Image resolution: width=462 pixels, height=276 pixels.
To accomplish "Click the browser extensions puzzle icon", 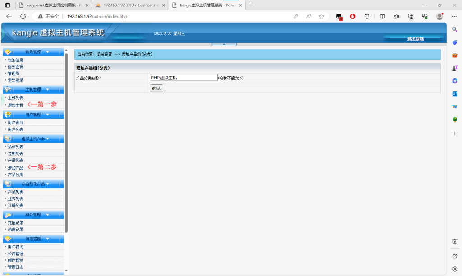I will coord(367,16).
